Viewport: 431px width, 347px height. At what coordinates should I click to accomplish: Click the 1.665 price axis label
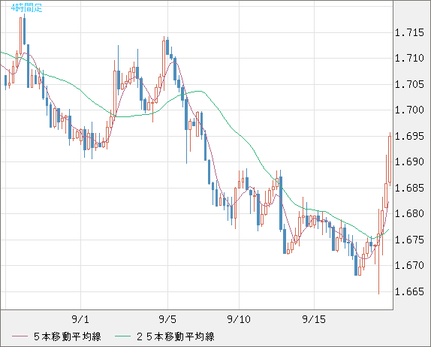coord(409,291)
